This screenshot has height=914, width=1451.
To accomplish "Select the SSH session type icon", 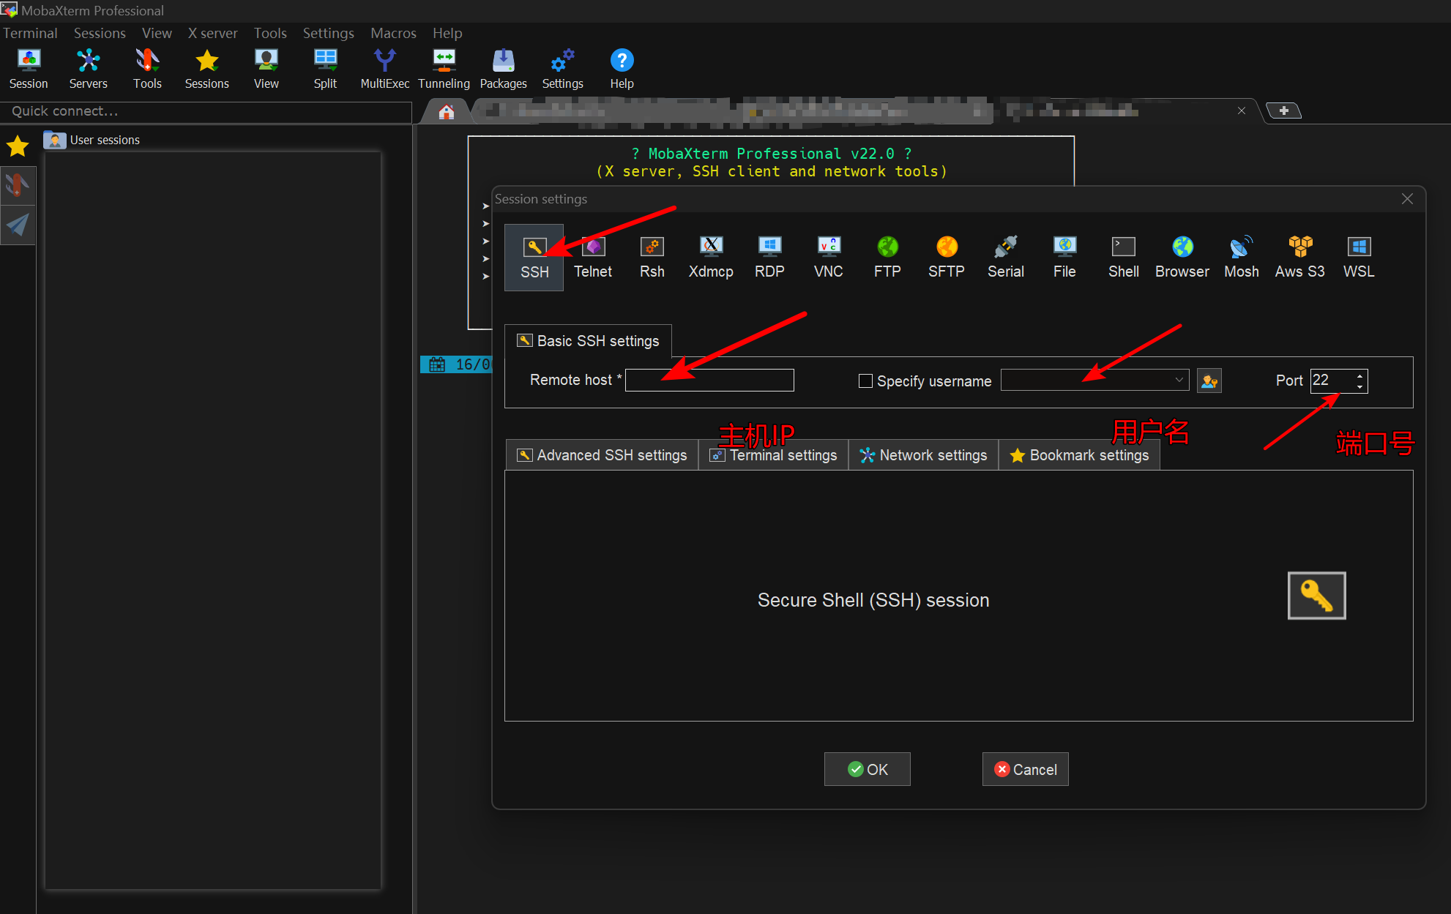I will coord(534,258).
